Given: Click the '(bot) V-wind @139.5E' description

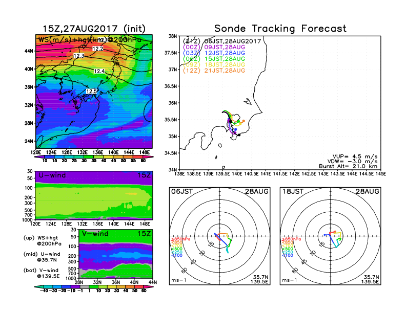Looking at the screenshot, I should (42, 273).
